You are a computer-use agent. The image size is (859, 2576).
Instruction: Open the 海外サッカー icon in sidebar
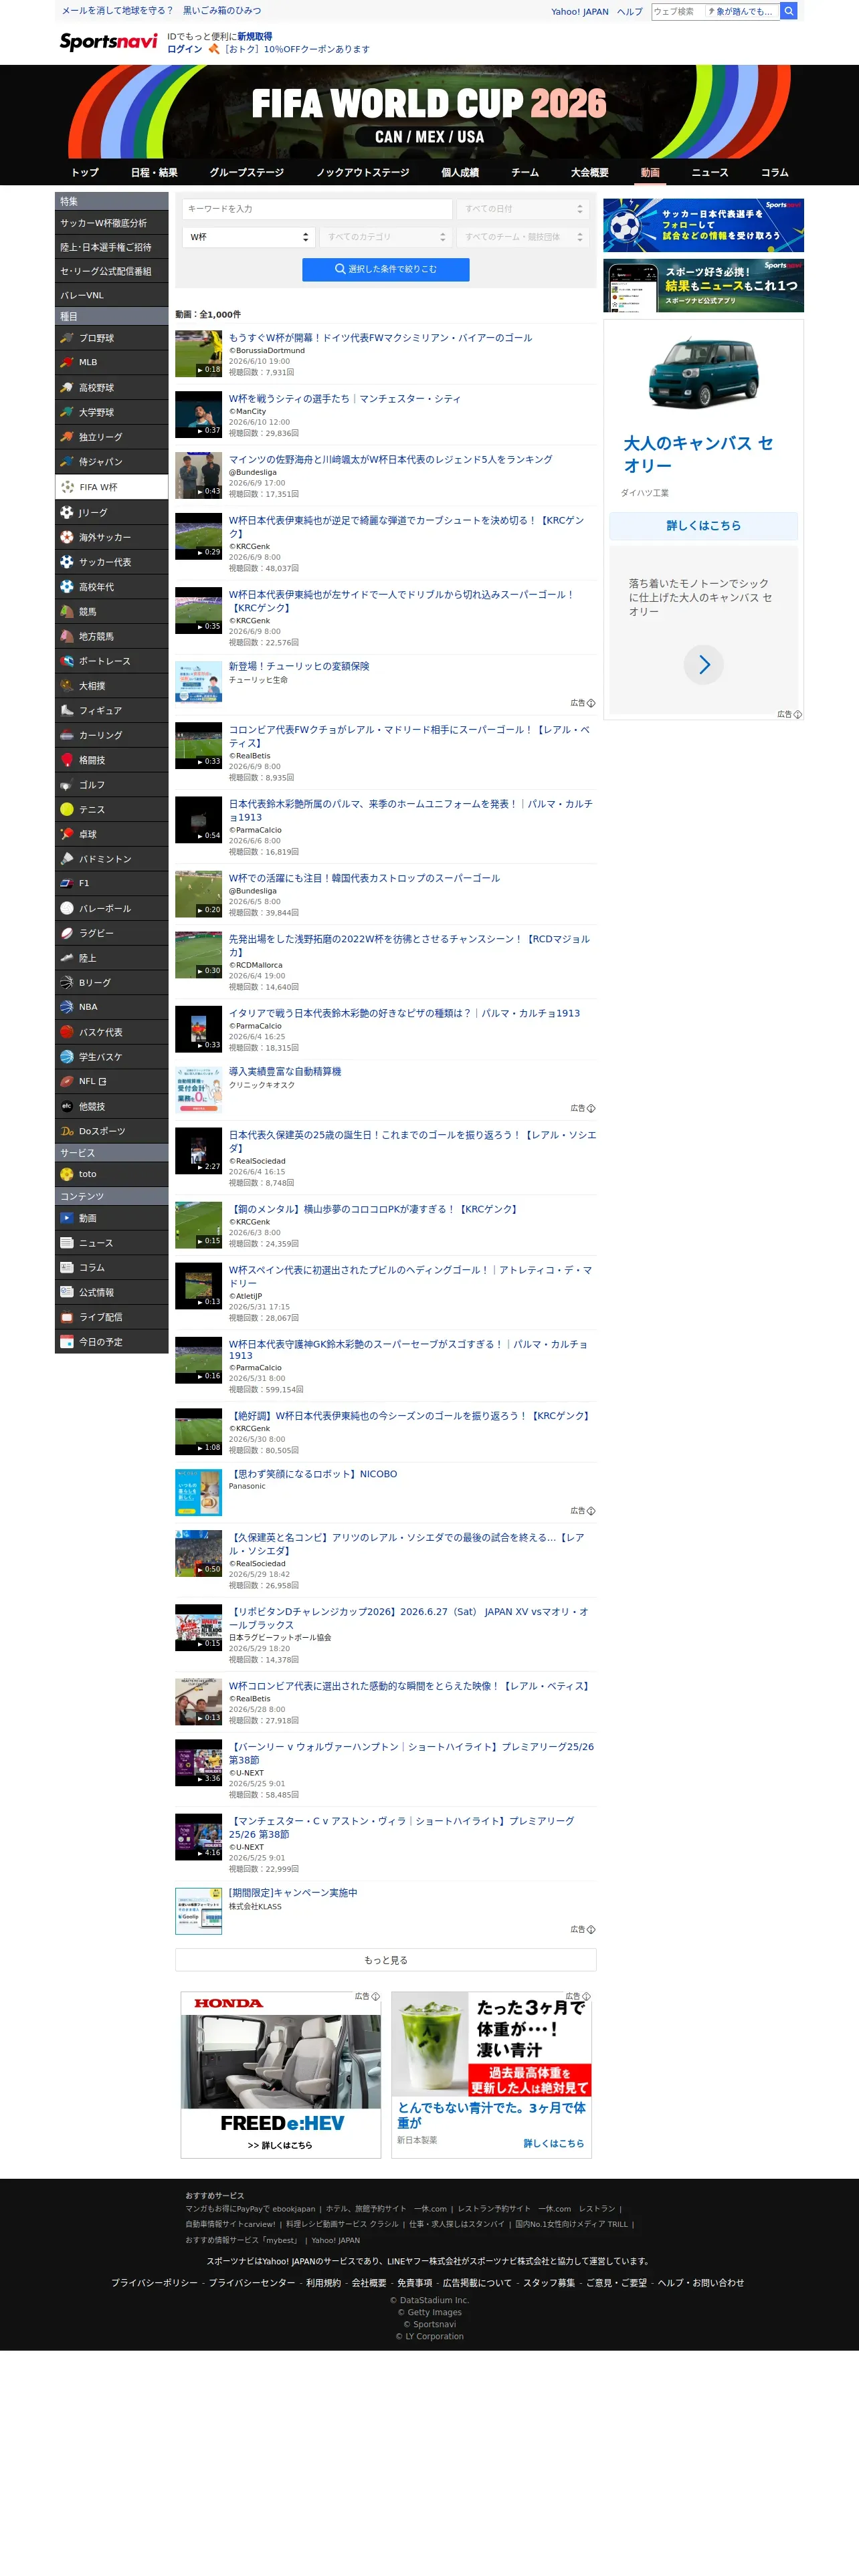pos(67,537)
